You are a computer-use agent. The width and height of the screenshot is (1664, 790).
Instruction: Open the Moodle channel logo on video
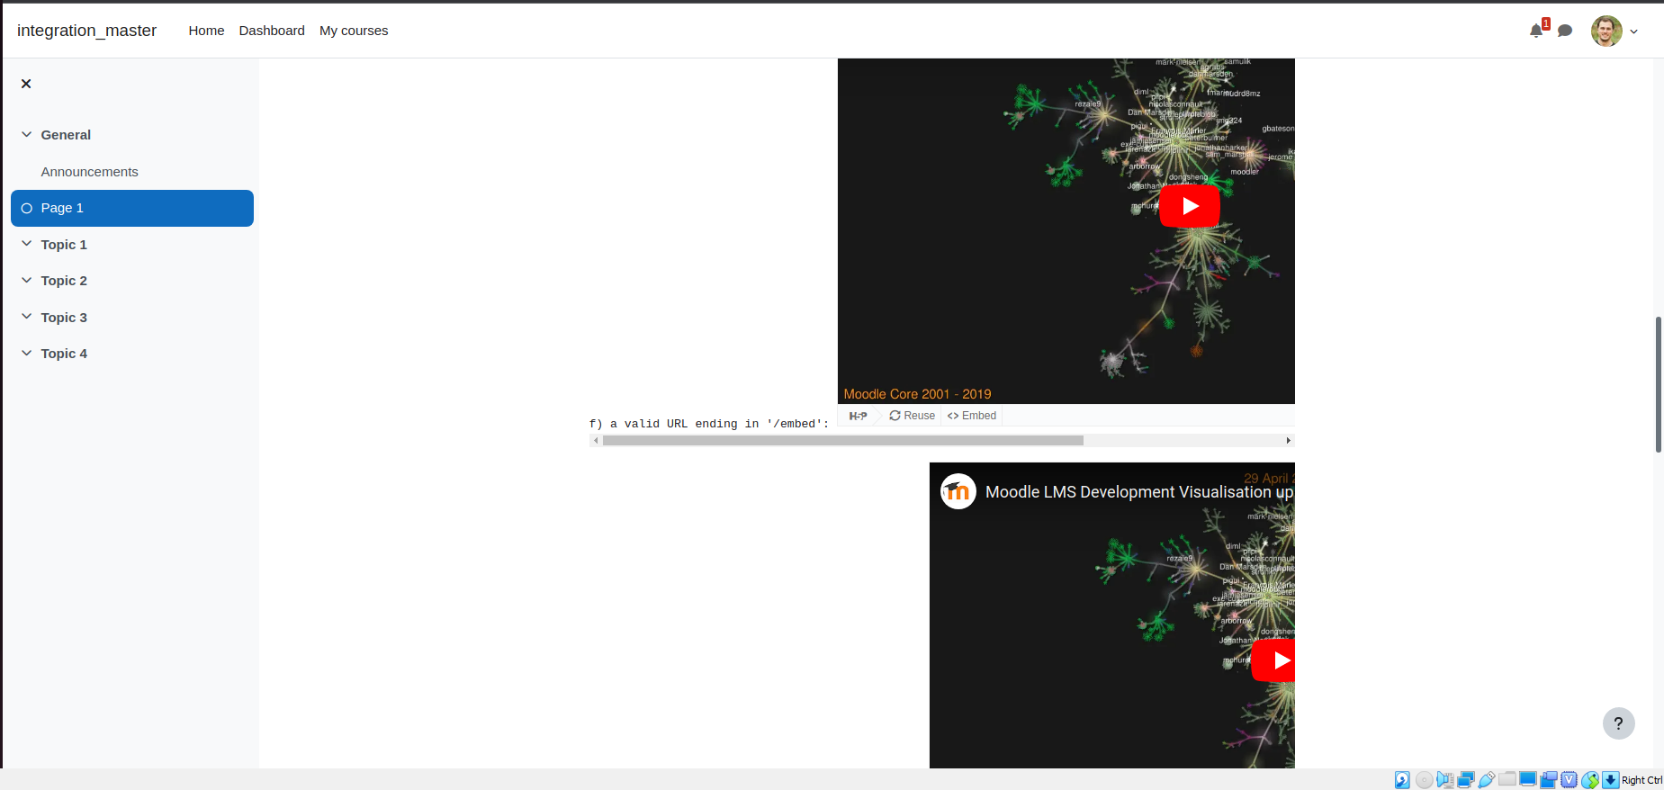click(958, 491)
